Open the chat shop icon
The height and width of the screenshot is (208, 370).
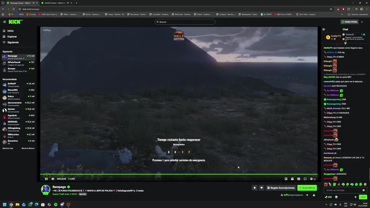pos(336,197)
